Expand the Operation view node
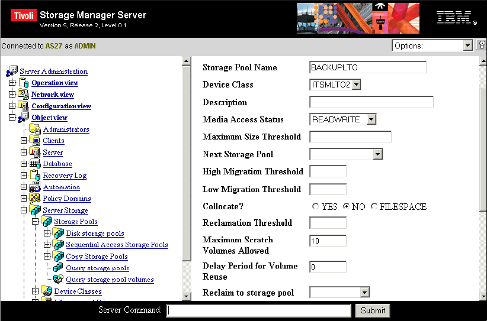This screenshot has width=487, height=321. 12,83
